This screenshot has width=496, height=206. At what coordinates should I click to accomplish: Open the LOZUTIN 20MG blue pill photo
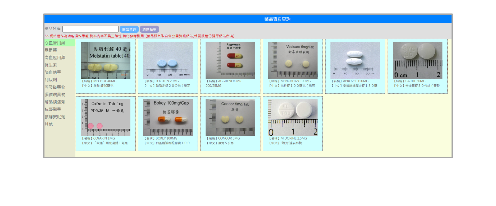coord(168,60)
